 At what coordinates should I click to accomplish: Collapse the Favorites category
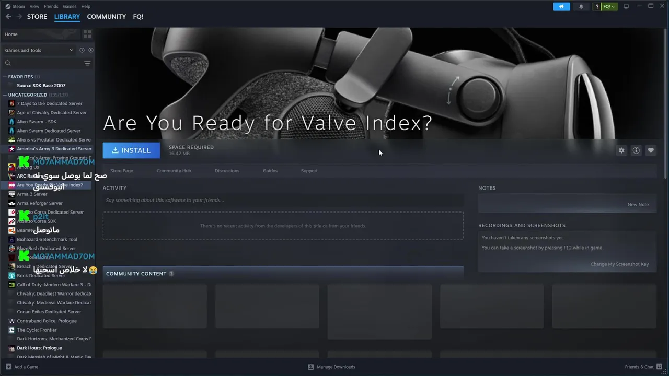click(x=5, y=77)
